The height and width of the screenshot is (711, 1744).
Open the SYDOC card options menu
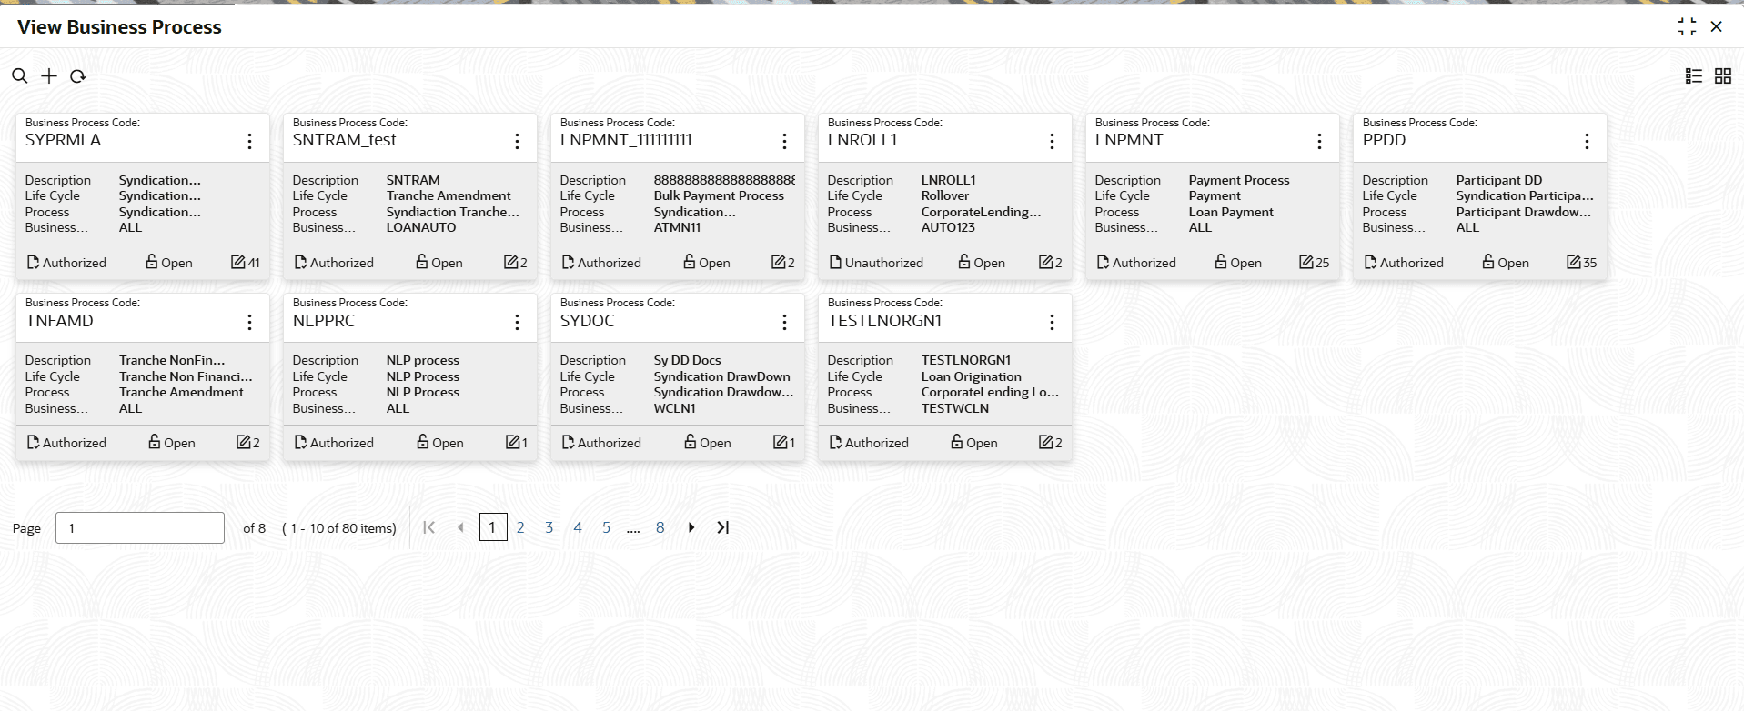click(x=784, y=322)
